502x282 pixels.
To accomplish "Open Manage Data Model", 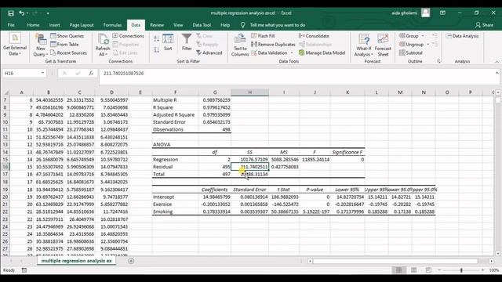I will [322, 52].
